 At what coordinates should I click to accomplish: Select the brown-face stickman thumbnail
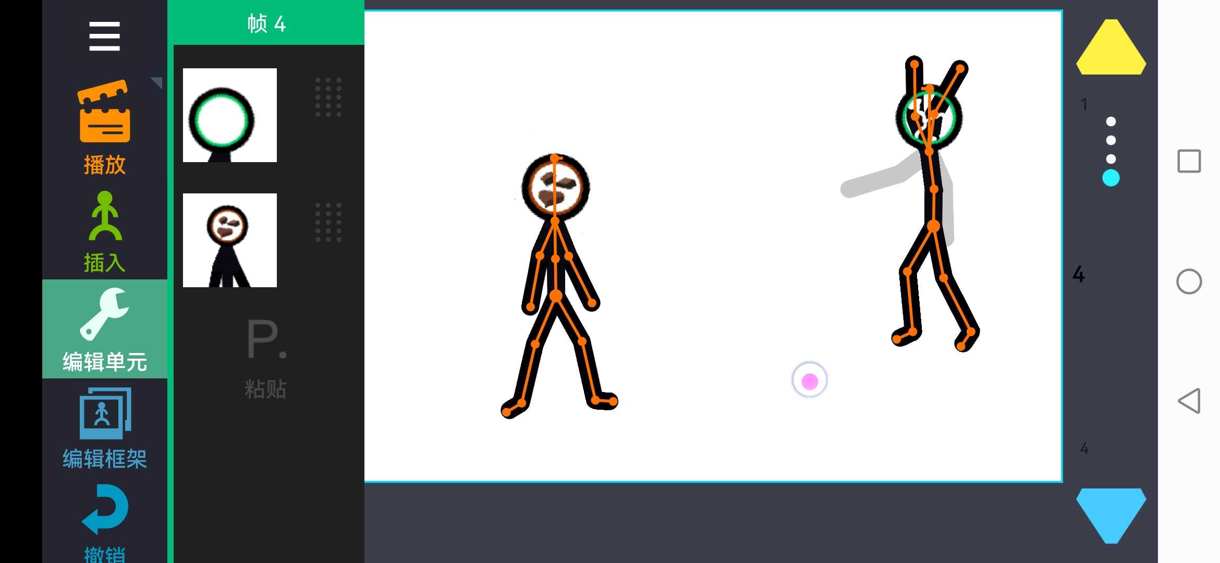[x=230, y=240]
